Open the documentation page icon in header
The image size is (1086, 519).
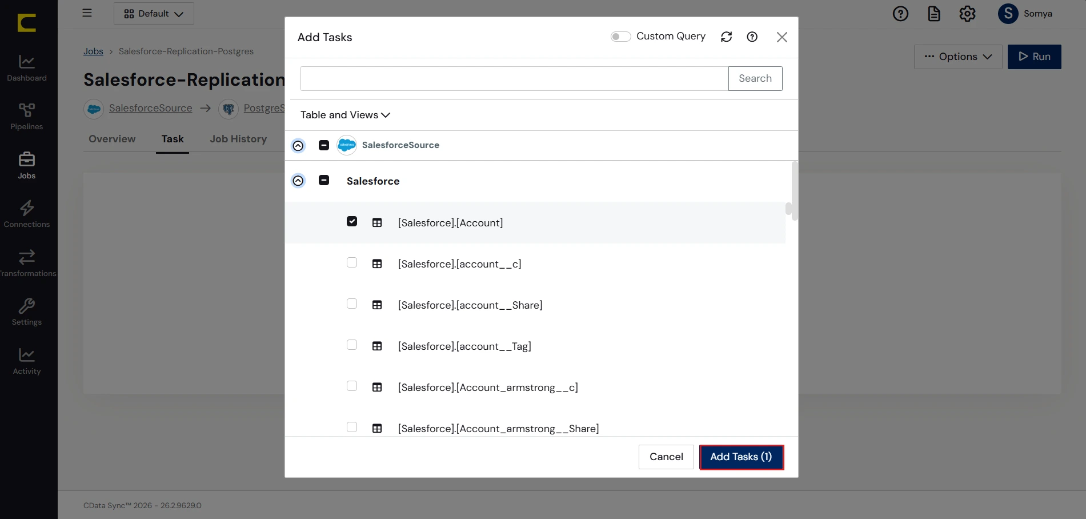point(934,14)
